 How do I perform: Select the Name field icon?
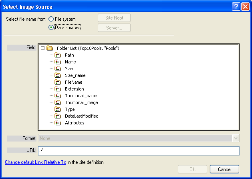pyautogui.click(x=58, y=62)
